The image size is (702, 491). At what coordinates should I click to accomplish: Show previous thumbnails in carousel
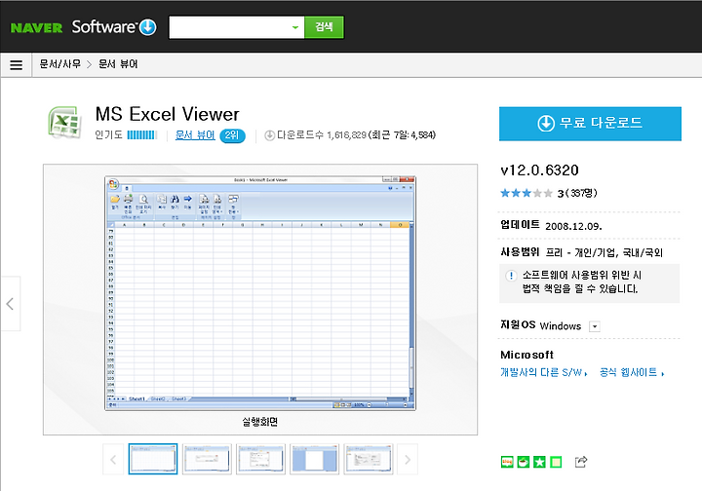(x=113, y=459)
